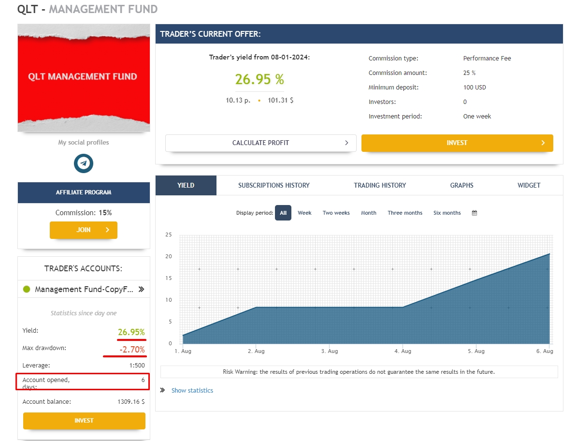Viewport: 576px width, 441px height.
Task: Click the double-arrow icon beside Show statistics
Action: tap(162, 390)
